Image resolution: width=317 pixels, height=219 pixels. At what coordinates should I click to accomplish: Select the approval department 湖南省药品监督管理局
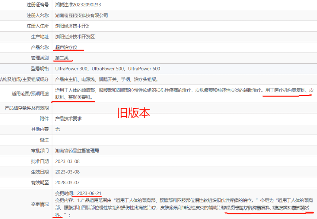tap(77, 150)
